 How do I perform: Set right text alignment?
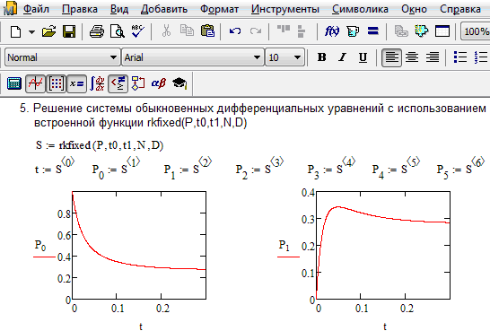pyautogui.click(x=433, y=57)
